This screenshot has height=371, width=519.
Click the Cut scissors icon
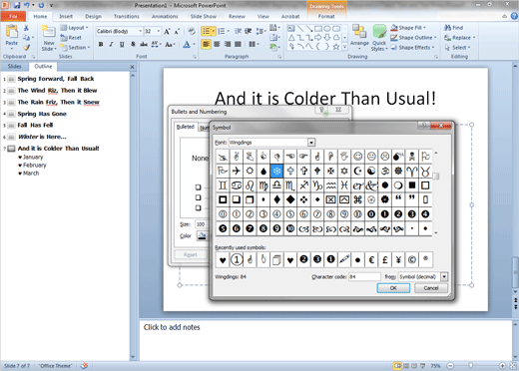tap(26, 28)
